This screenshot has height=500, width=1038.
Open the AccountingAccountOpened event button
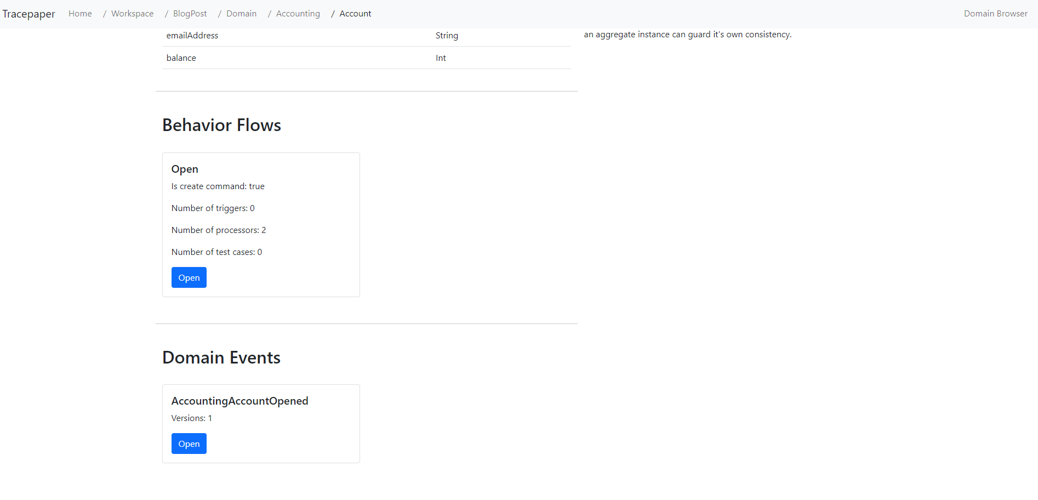point(189,444)
